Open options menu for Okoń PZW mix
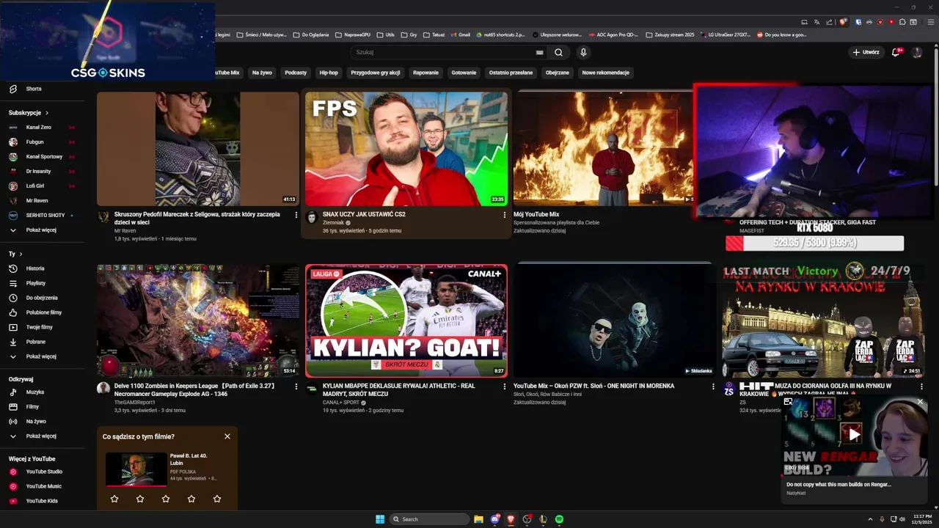Screen dimensions: 939x528 (713, 386)
